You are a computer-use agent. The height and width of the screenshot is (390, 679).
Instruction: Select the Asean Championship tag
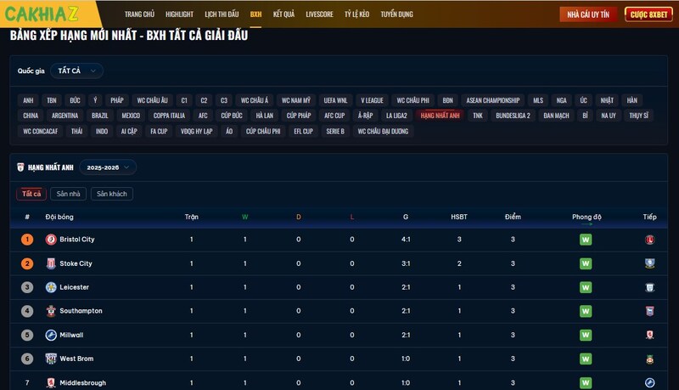493,100
